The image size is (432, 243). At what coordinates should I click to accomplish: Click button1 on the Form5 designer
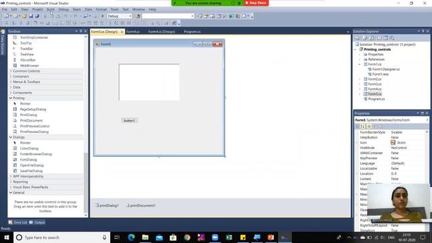click(x=129, y=121)
